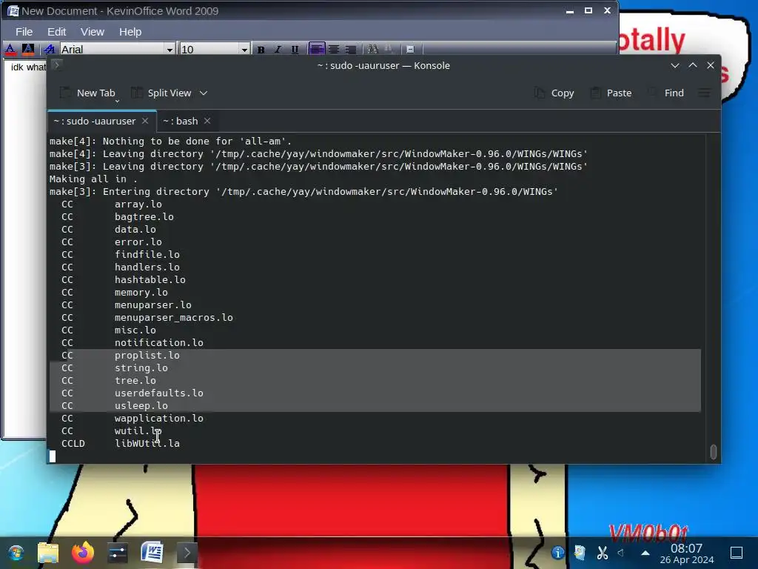Open the font size 10 dropdown
The width and height of the screenshot is (758, 569).
click(x=244, y=50)
